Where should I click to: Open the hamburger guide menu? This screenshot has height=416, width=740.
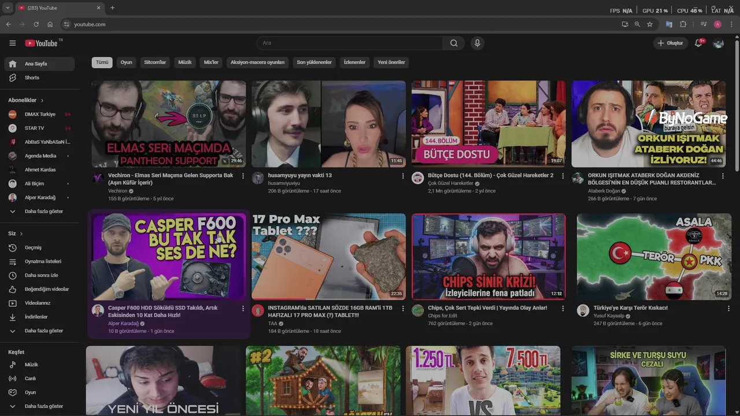point(13,43)
